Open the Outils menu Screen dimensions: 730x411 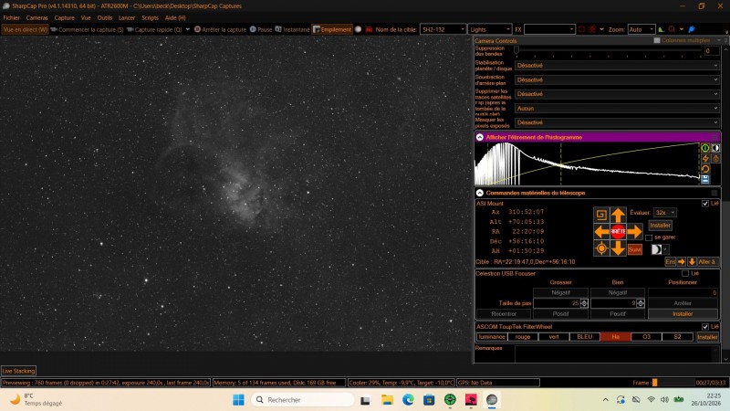104,17
